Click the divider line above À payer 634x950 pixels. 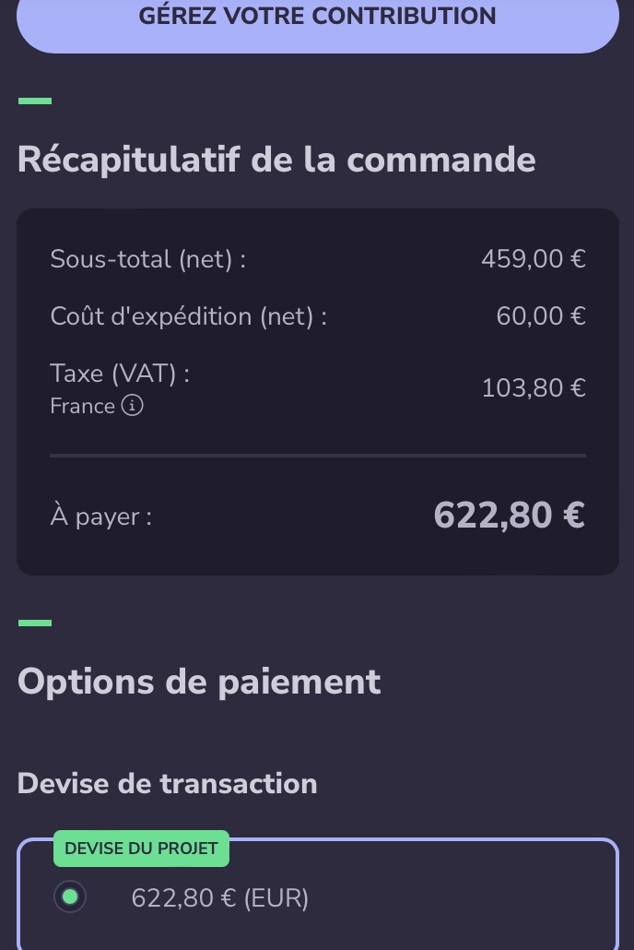[x=318, y=456]
